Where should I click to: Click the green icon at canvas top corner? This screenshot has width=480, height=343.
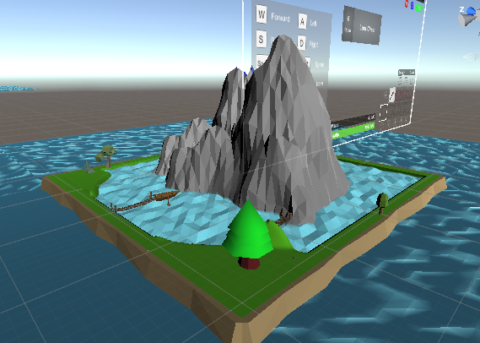[419, 8]
